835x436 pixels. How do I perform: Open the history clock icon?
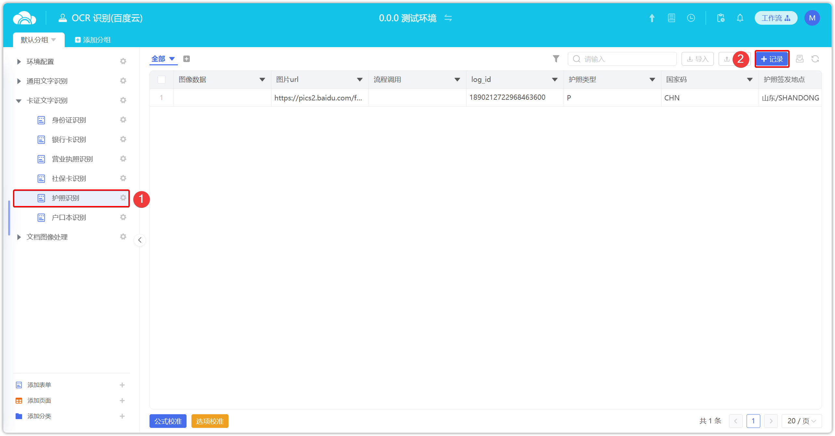(691, 18)
